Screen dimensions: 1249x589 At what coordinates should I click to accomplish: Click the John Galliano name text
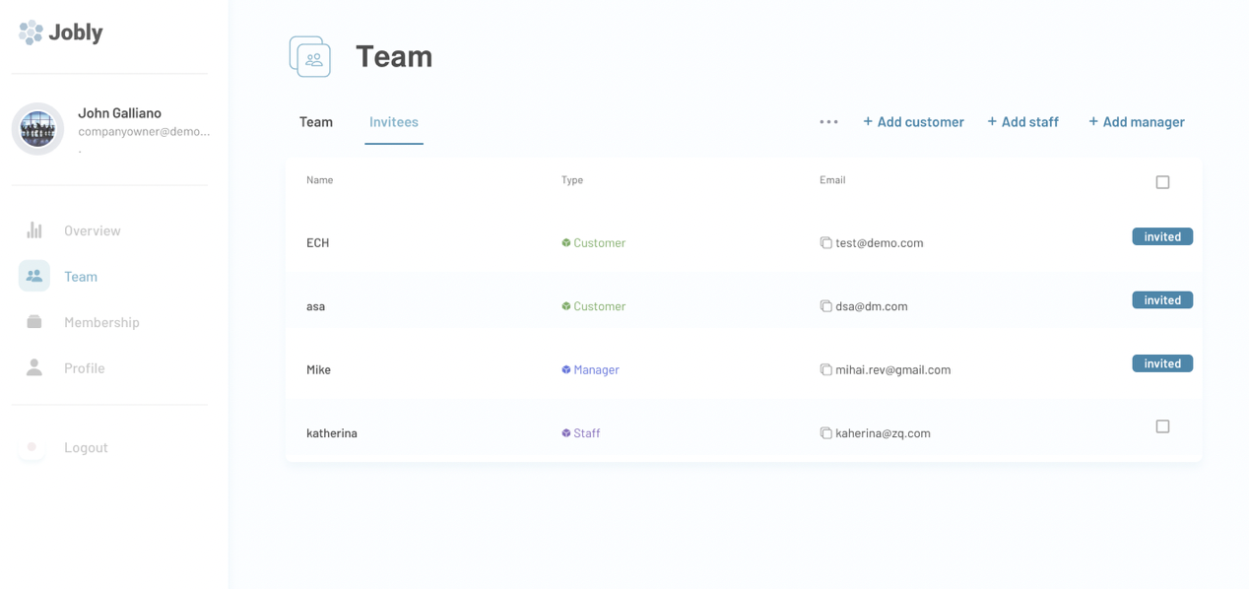pos(120,113)
